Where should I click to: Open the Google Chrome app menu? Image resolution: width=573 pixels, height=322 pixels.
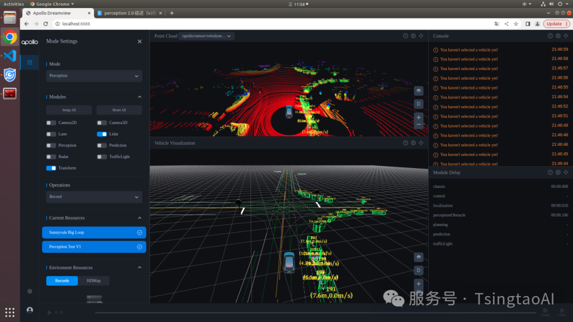(x=52, y=4)
